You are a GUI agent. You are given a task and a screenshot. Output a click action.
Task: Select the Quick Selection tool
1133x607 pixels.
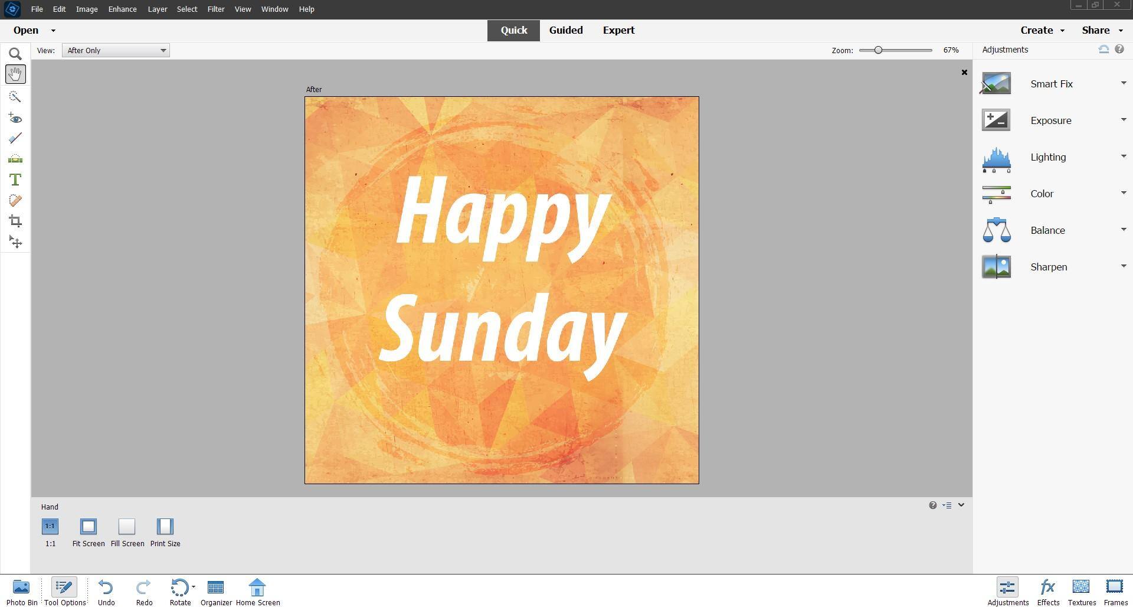coord(15,96)
